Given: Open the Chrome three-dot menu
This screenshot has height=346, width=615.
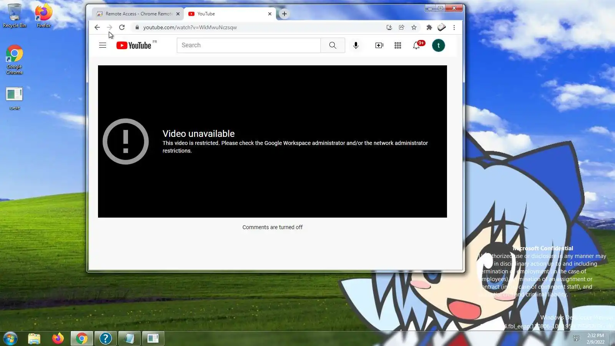Looking at the screenshot, I should pyautogui.click(x=454, y=27).
